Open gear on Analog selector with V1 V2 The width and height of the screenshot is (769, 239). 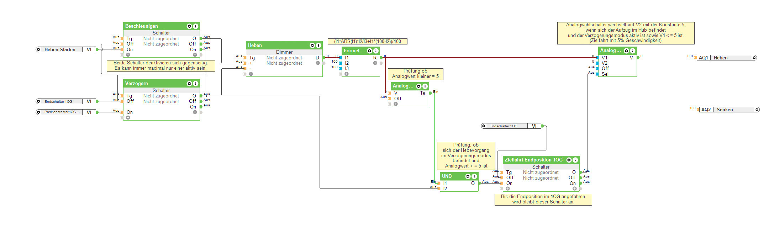pyautogui.click(x=626, y=51)
